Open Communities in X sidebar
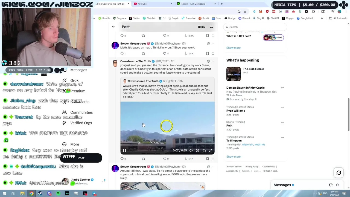This screenshot has width=350, height=197. tap(78, 112)
